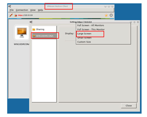This screenshot has width=147, height=117.
Task: Open the File menu
Action: coord(12,10)
